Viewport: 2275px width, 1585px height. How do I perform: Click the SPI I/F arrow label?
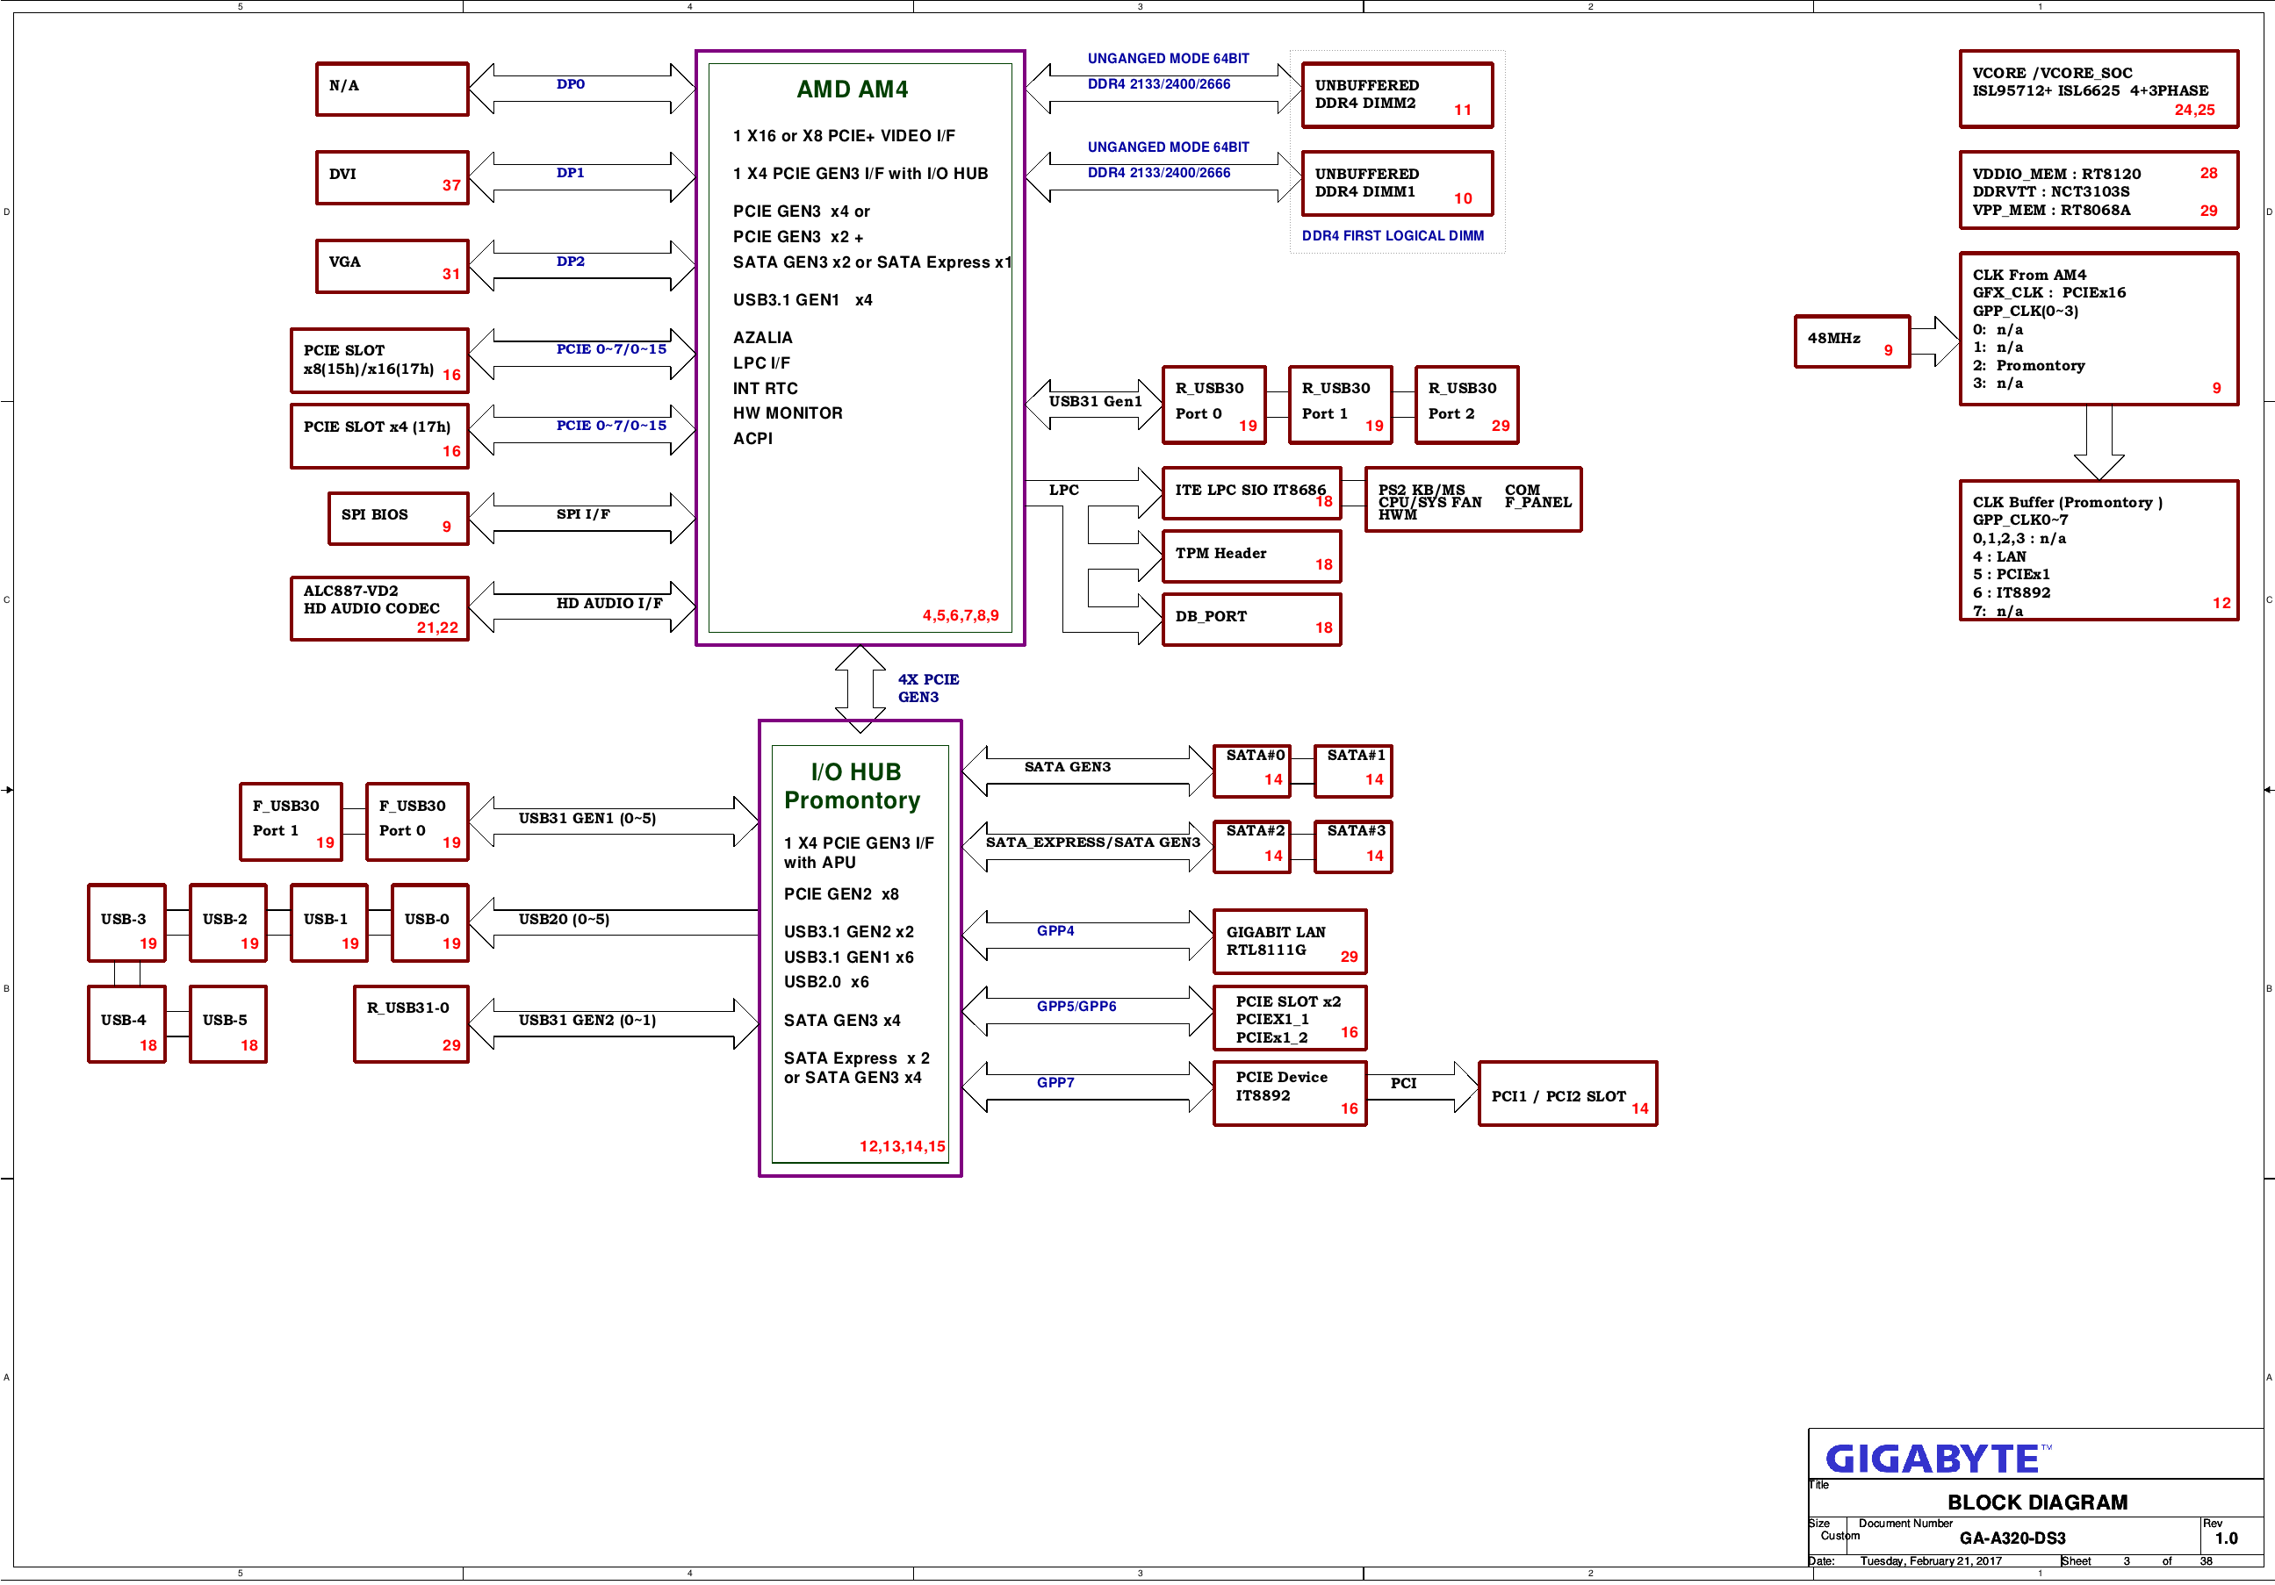pyautogui.click(x=583, y=514)
